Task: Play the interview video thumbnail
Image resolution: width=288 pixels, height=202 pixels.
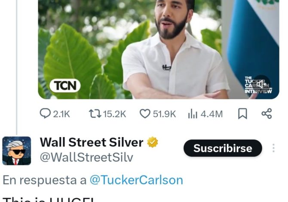Action: (x=159, y=49)
